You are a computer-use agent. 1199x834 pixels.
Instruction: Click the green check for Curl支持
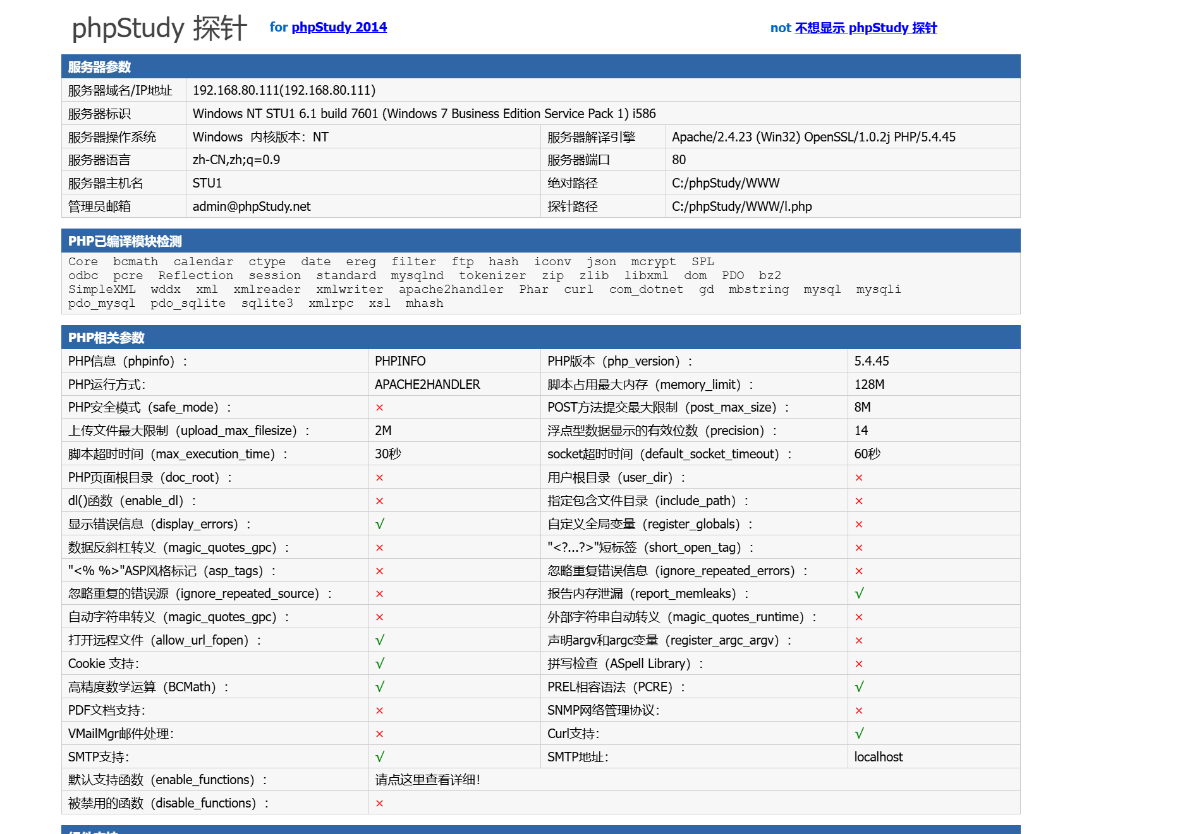[x=859, y=734]
